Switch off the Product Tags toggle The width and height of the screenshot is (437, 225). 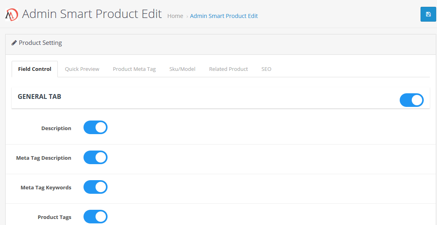(96, 217)
